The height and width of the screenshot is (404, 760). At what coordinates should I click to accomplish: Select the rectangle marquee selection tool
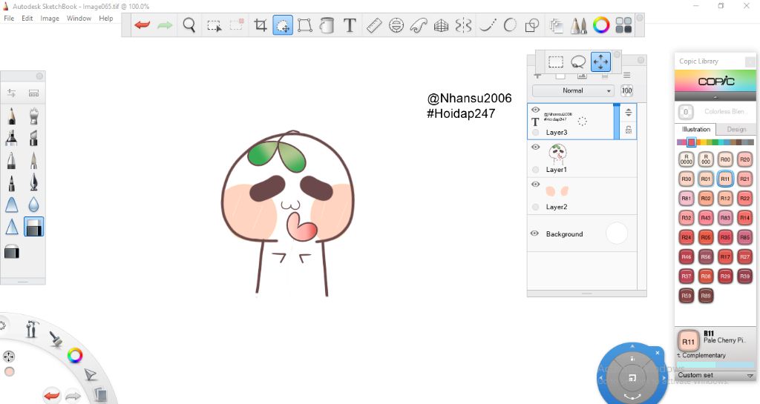555,62
